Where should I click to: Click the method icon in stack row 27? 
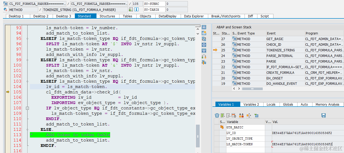click(234, 39)
